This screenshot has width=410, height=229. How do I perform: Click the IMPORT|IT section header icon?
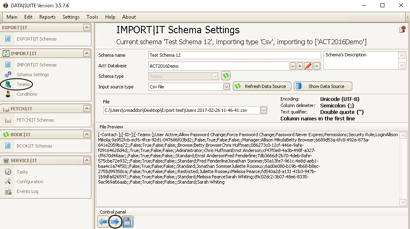click(6, 54)
